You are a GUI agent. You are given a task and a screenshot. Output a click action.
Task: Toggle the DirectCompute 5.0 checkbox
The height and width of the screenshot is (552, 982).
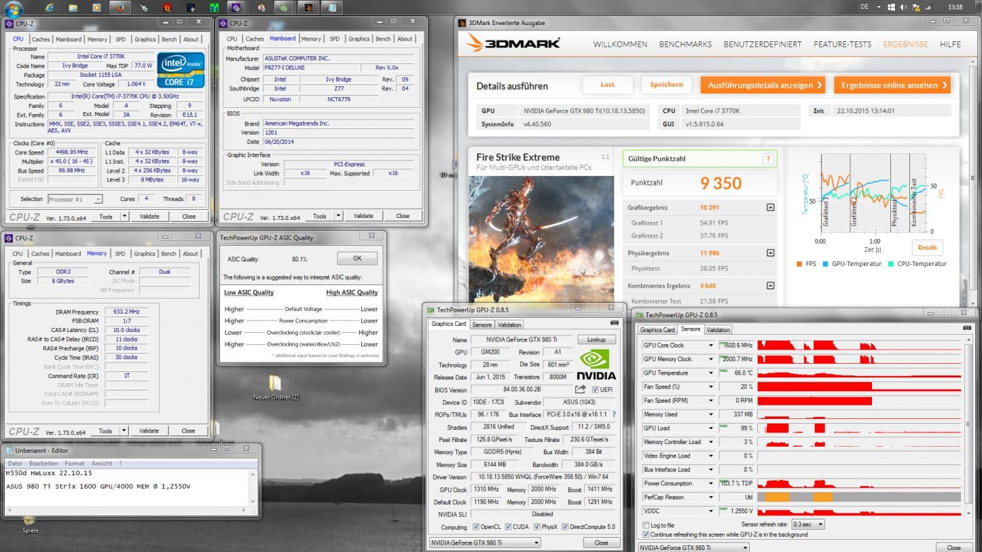(x=565, y=527)
